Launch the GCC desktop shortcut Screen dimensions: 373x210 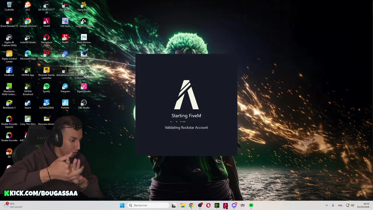pos(28,6)
